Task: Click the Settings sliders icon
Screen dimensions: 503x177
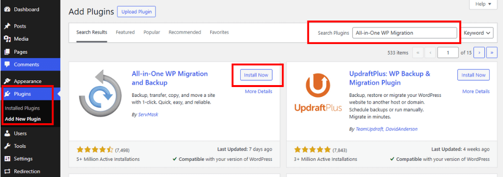Action: coord(7,159)
